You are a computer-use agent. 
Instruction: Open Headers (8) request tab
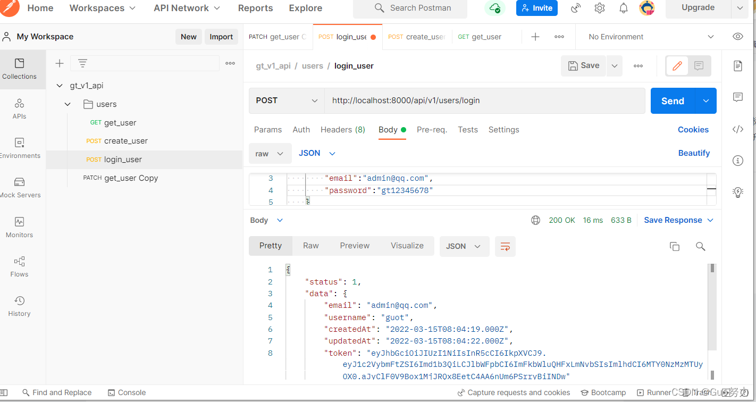coord(343,130)
